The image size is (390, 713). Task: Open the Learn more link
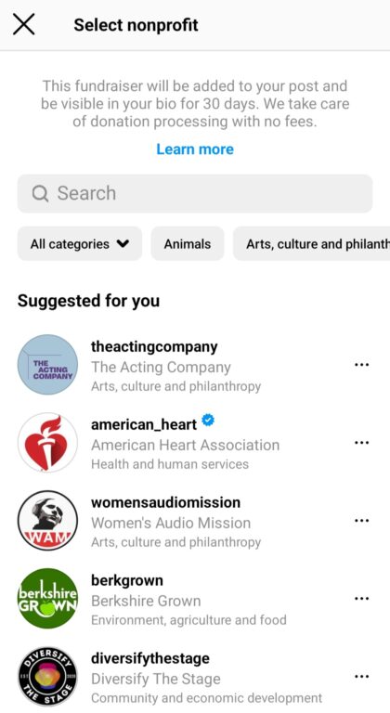[x=195, y=149]
